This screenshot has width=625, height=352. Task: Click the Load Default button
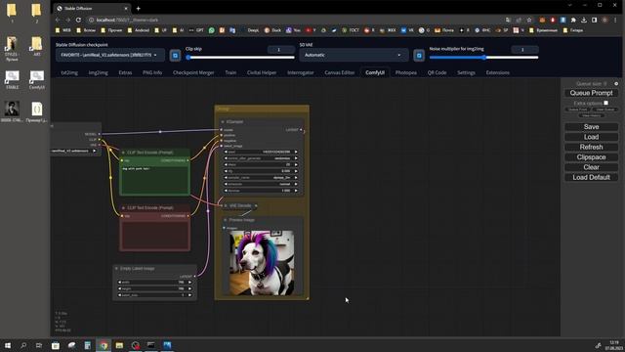tap(591, 177)
